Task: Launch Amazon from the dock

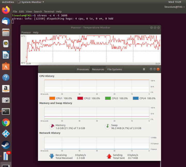Action: (x=6, y=89)
